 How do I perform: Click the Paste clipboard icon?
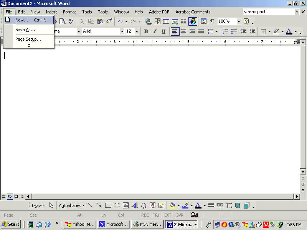point(100,21)
